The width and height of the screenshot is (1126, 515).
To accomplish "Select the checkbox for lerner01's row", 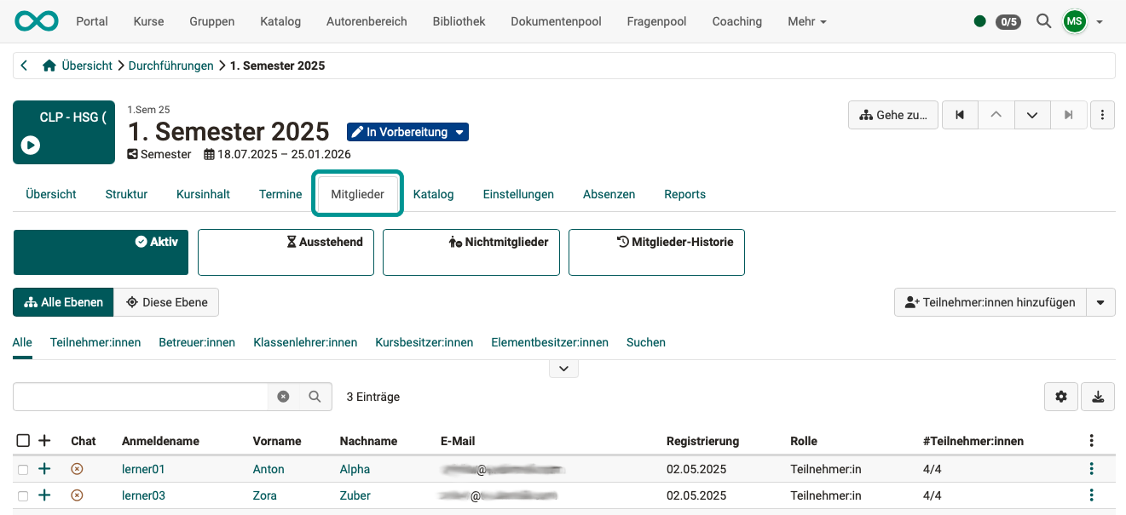I will tap(22, 468).
